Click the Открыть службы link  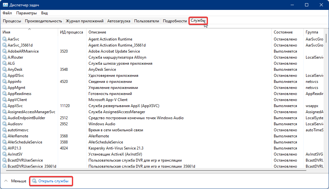[x=53, y=181]
